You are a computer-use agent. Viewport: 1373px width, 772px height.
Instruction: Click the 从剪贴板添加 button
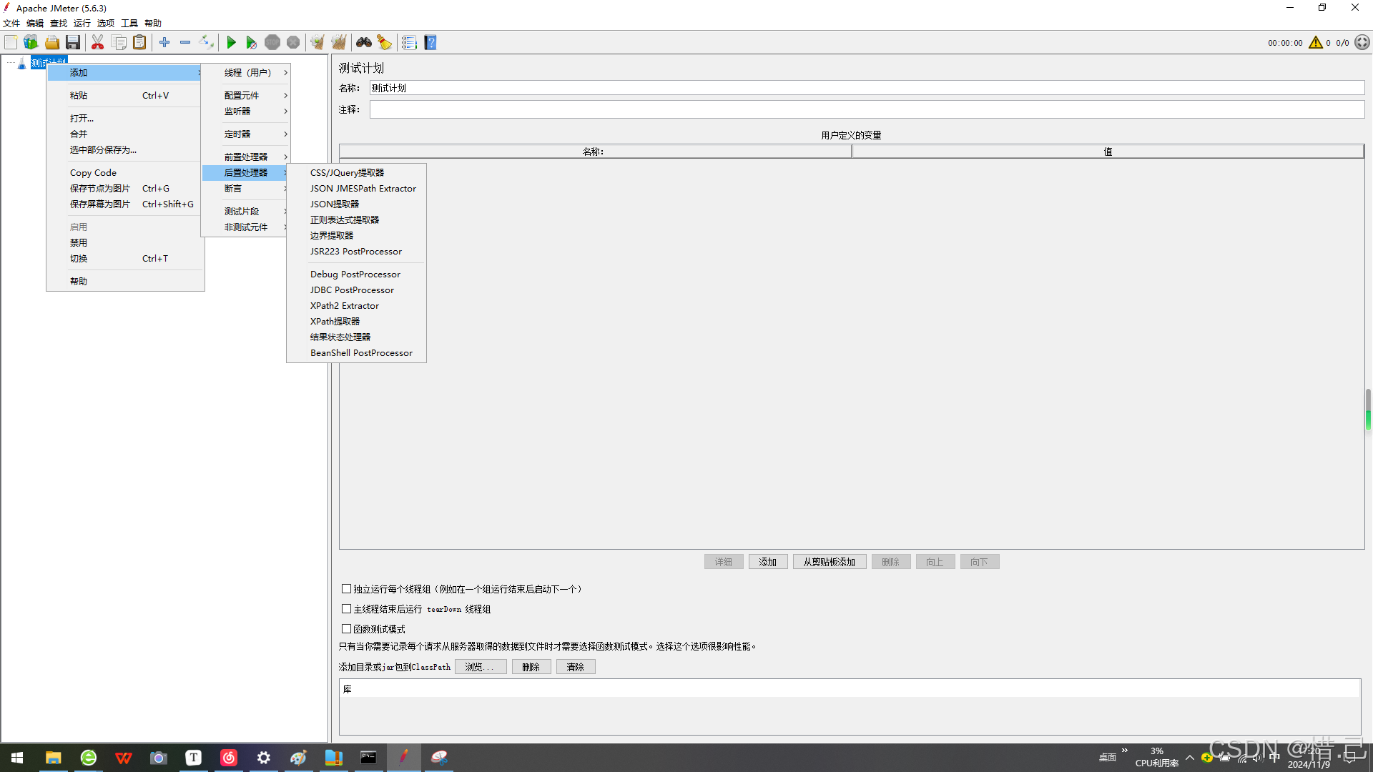point(829,562)
